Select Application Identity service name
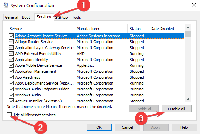 pos(32,60)
